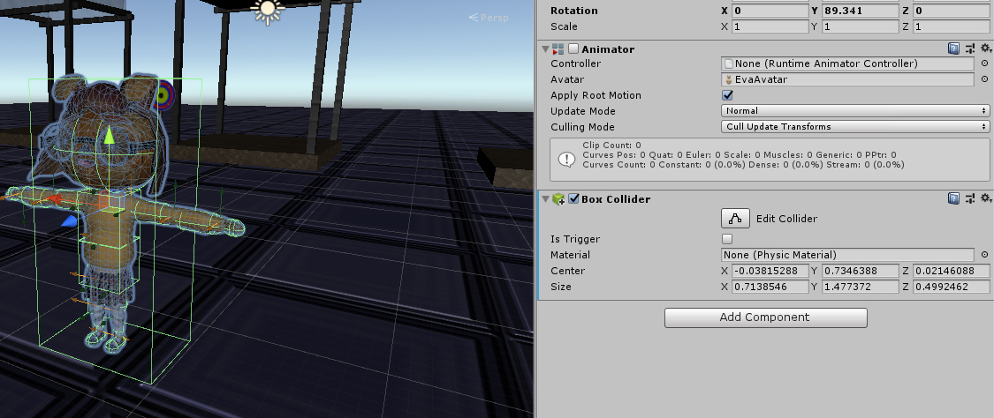Click the Edit Collider icon button
The width and height of the screenshot is (994, 418).
735,219
